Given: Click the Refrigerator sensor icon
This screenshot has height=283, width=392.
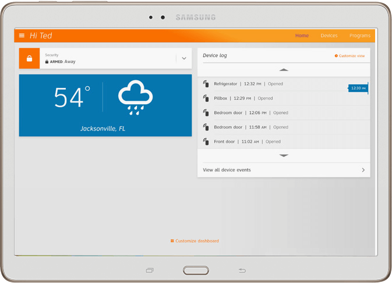Looking at the screenshot, I should pyautogui.click(x=206, y=84).
